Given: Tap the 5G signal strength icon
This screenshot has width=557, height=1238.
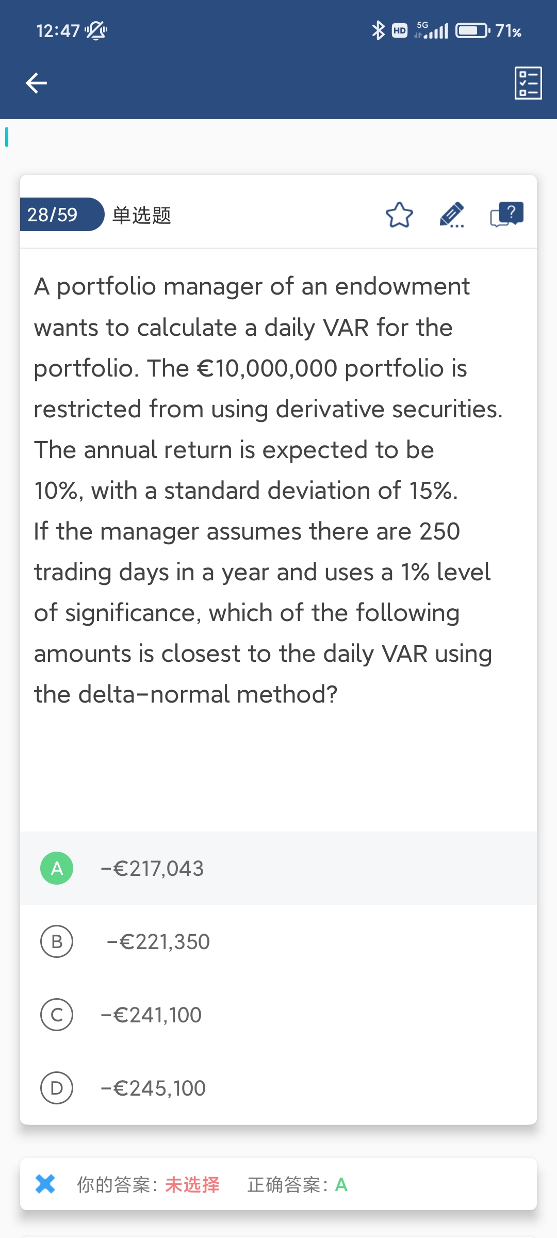Looking at the screenshot, I should 432,31.
